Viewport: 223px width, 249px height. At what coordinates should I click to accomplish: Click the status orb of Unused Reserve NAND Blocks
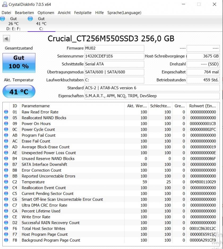tap(6, 159)
